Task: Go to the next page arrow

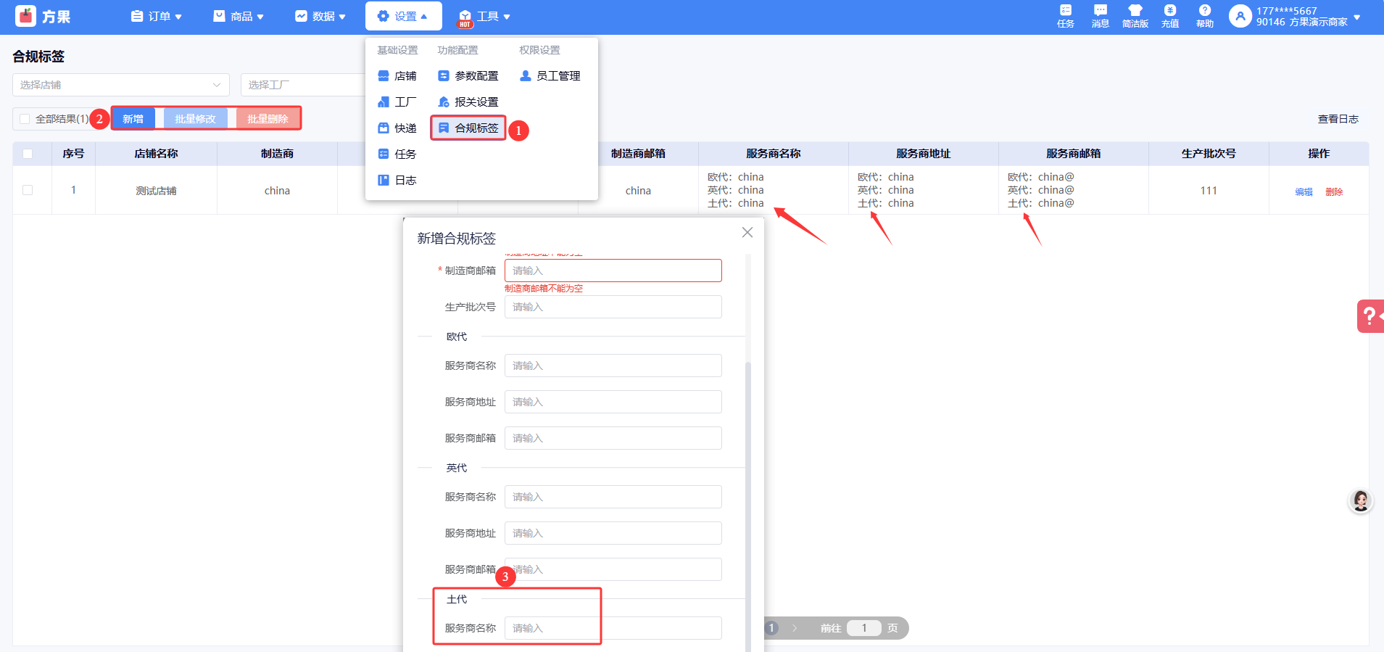Action: pos(795,628)
